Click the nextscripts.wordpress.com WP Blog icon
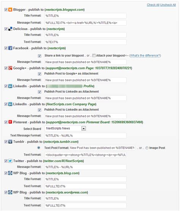Viewport: 180px width, 211px height. pos(10,192)
